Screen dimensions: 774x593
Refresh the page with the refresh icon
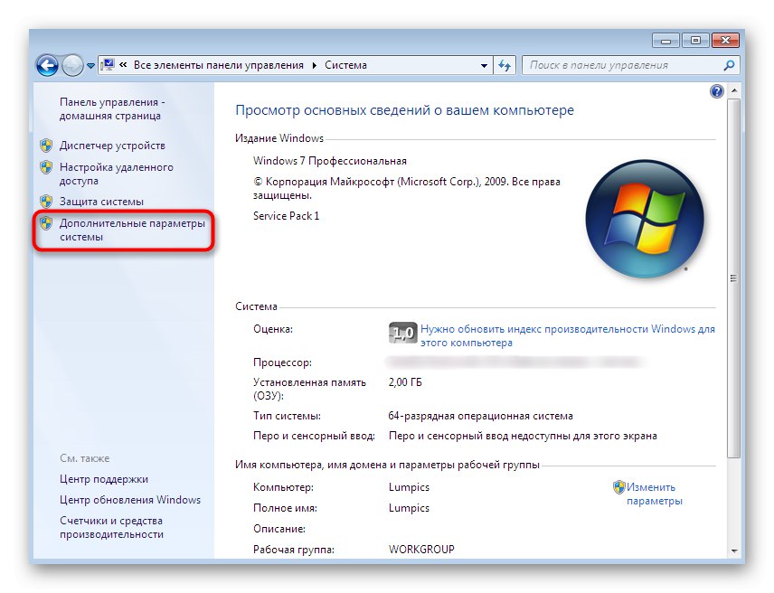[x=505, y=65]
